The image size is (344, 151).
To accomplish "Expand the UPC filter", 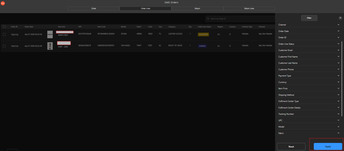I will pos(309,120).
